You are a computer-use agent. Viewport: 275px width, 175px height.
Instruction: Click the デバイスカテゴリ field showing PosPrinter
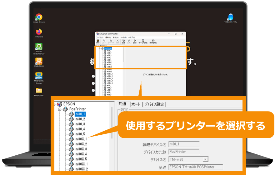184,152
